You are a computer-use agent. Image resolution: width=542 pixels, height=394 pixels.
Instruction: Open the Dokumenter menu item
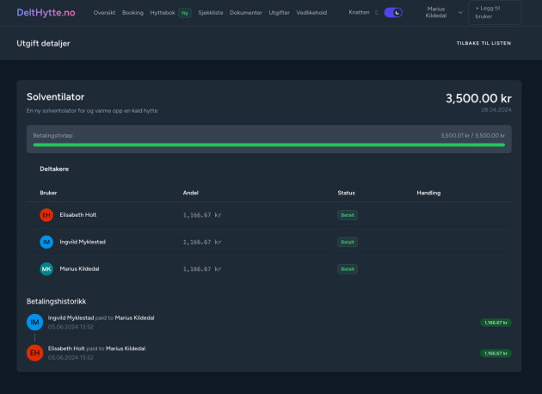246,12
